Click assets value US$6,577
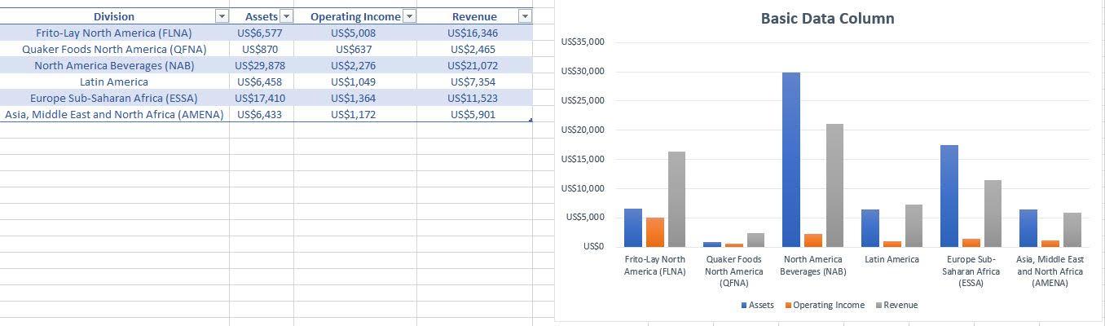The height and width of the screenshot is (326, 1105). click(x=262, y=33)
